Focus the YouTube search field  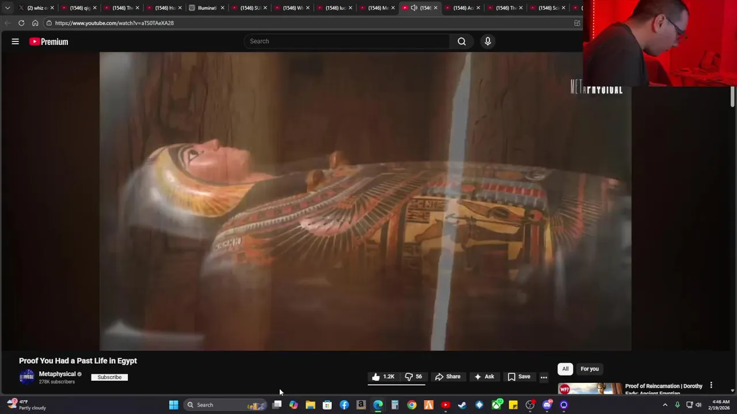point(347,41)
